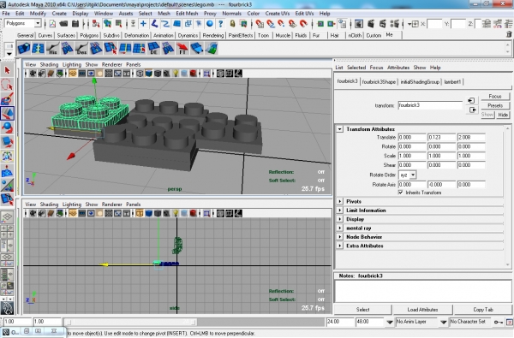The width and height of the screenshot is (514, 338).
Task: Toggle wireframe shading in side panel toolbar
Action: 140,213
